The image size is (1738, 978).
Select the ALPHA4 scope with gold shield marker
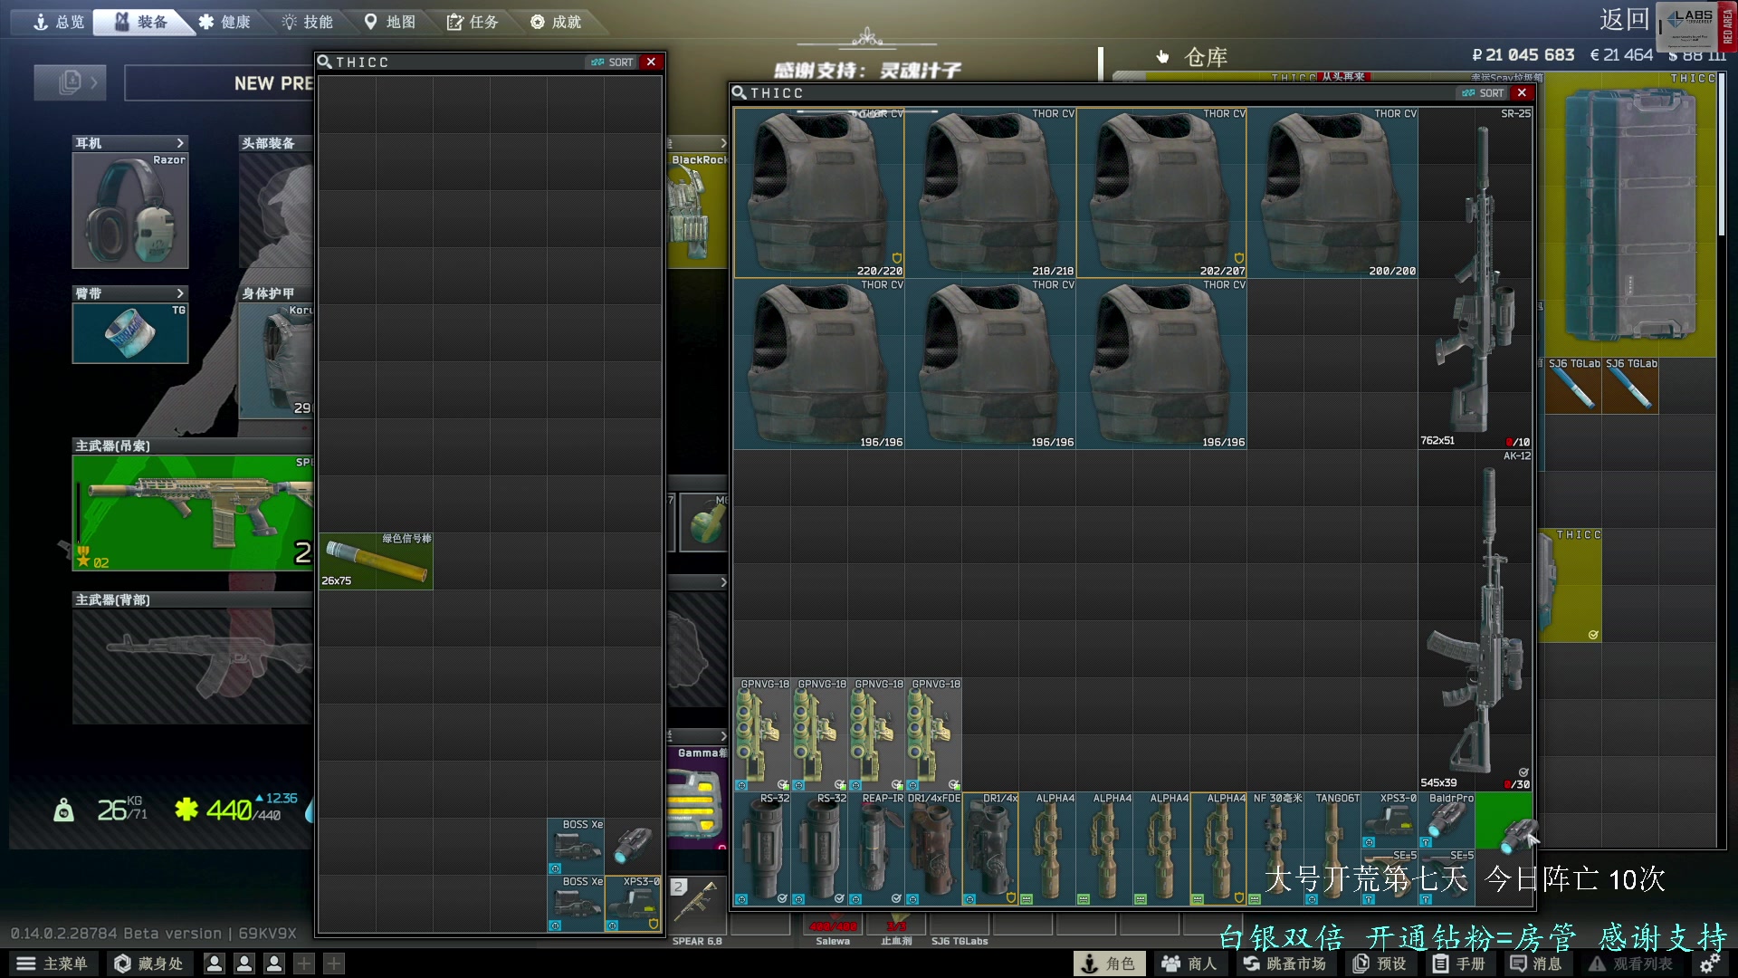(x=1218, y=849)
